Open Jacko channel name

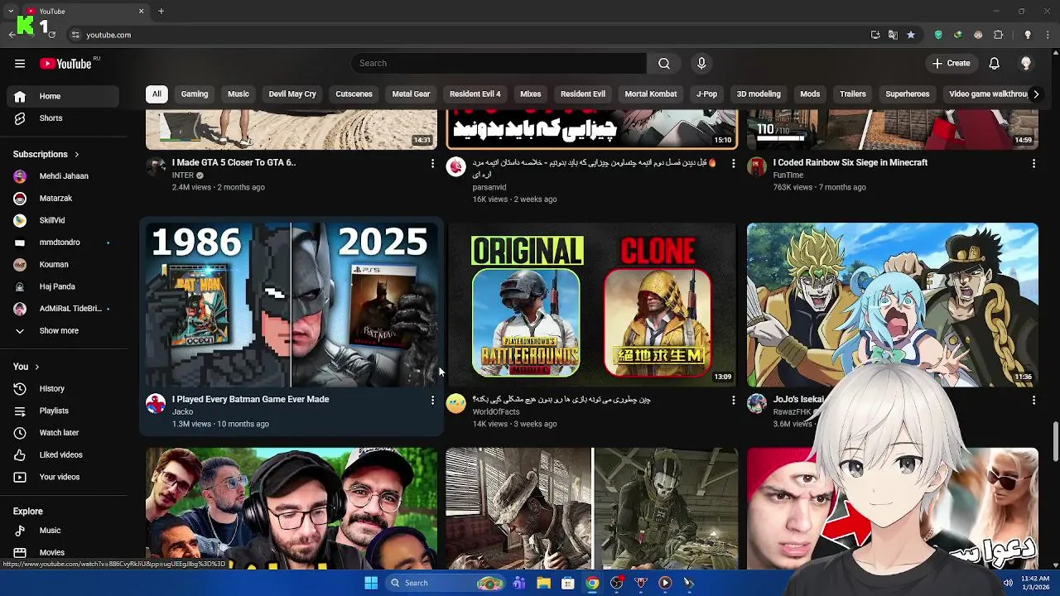pyautogui.click(x=182, y=411)
